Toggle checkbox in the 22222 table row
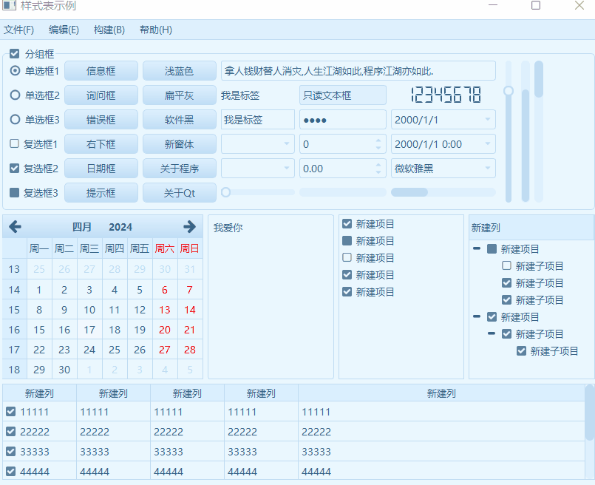This screenshot has height=485, width=595. point(11,431)
